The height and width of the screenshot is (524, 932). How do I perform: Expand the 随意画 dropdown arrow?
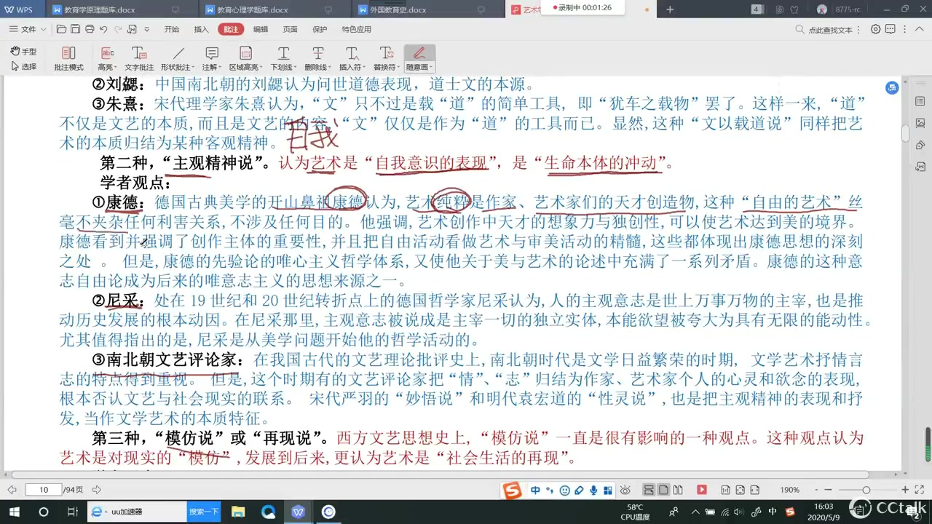click(433, 67)
